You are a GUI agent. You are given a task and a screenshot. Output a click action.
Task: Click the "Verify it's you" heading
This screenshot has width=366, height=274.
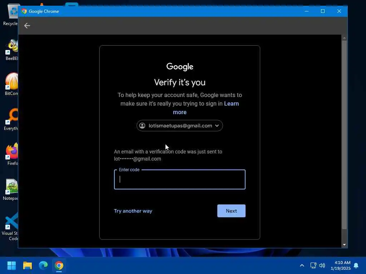click(180, 82)
